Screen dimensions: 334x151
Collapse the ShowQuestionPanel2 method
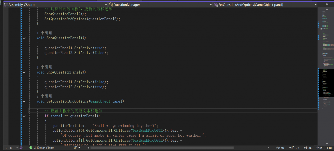point(24,72)
